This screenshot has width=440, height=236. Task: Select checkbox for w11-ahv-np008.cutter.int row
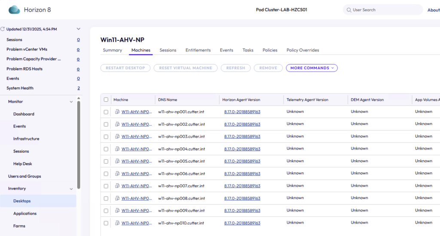[x=106, y=198]
